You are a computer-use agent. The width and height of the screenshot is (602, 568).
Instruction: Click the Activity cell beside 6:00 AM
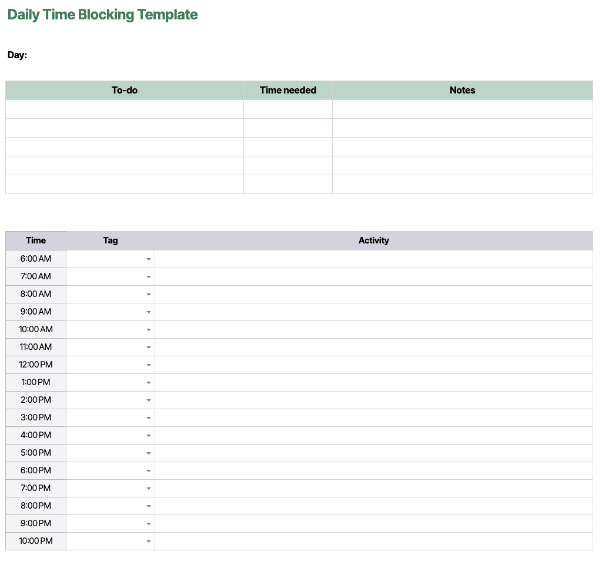pyautogui.click(x=374, y=259)
